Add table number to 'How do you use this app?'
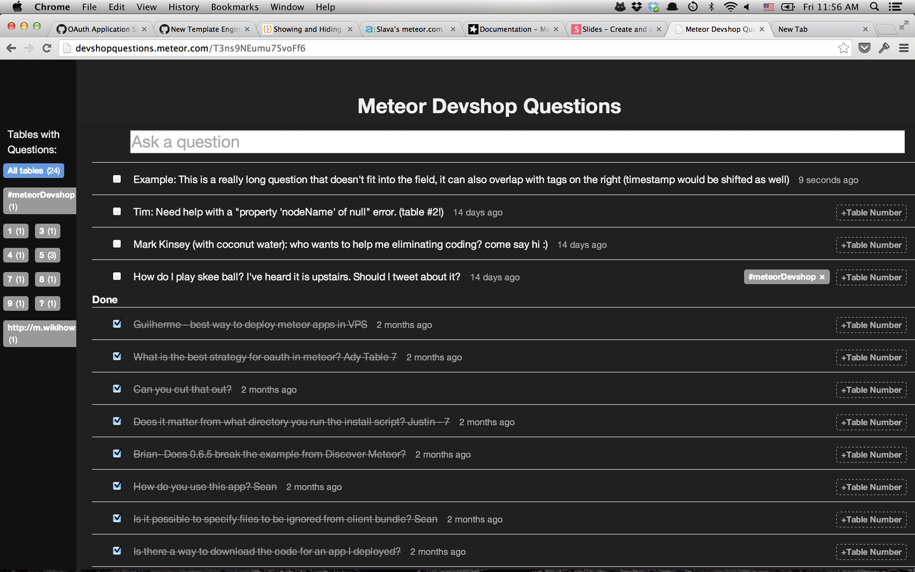 (x=871, y=487)
